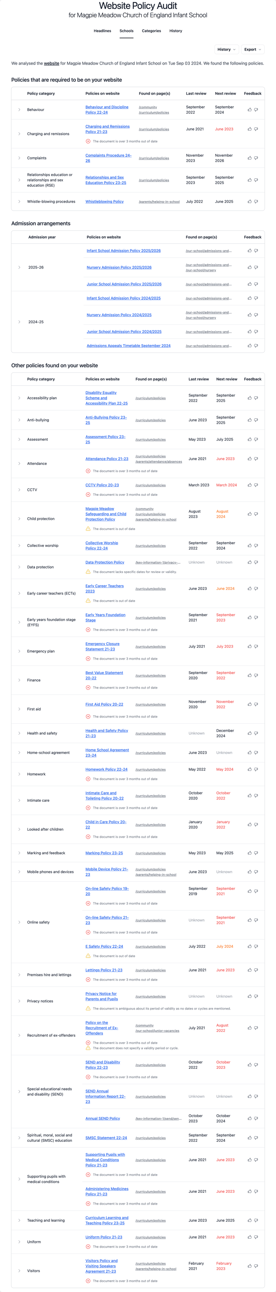The height and width of the screenshot is (1292, 276).
Task: Thumbs down Nursery Admission Policy 2024/2025
Action: pyautogui.click(x=255, y=314)
